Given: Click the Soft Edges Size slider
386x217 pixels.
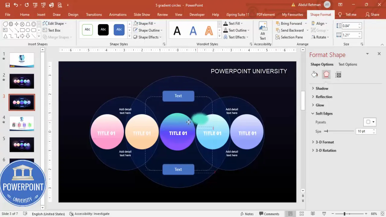Looking at the screenshot, I should (x=339, y=131).
